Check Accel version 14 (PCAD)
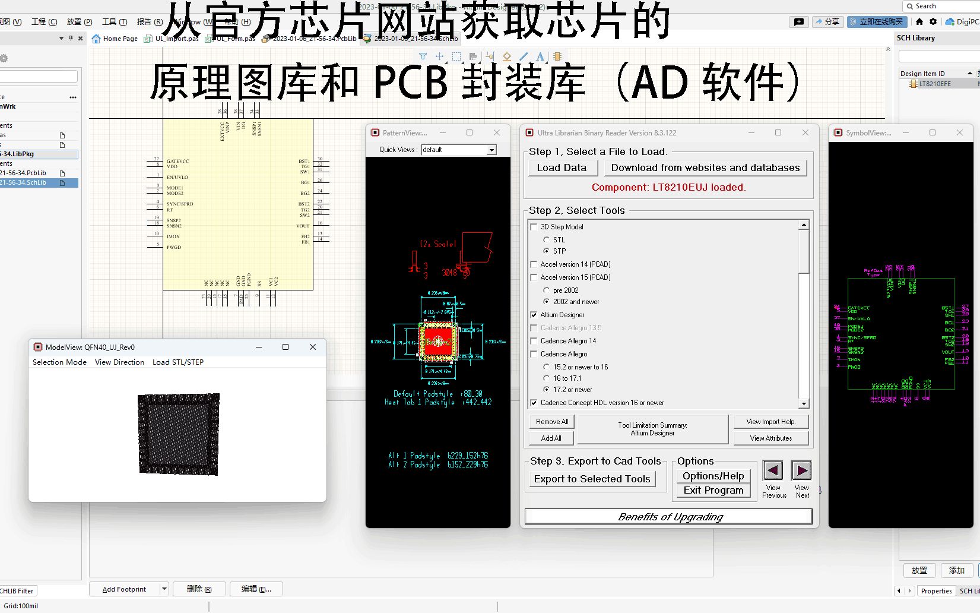 [534, 264]
